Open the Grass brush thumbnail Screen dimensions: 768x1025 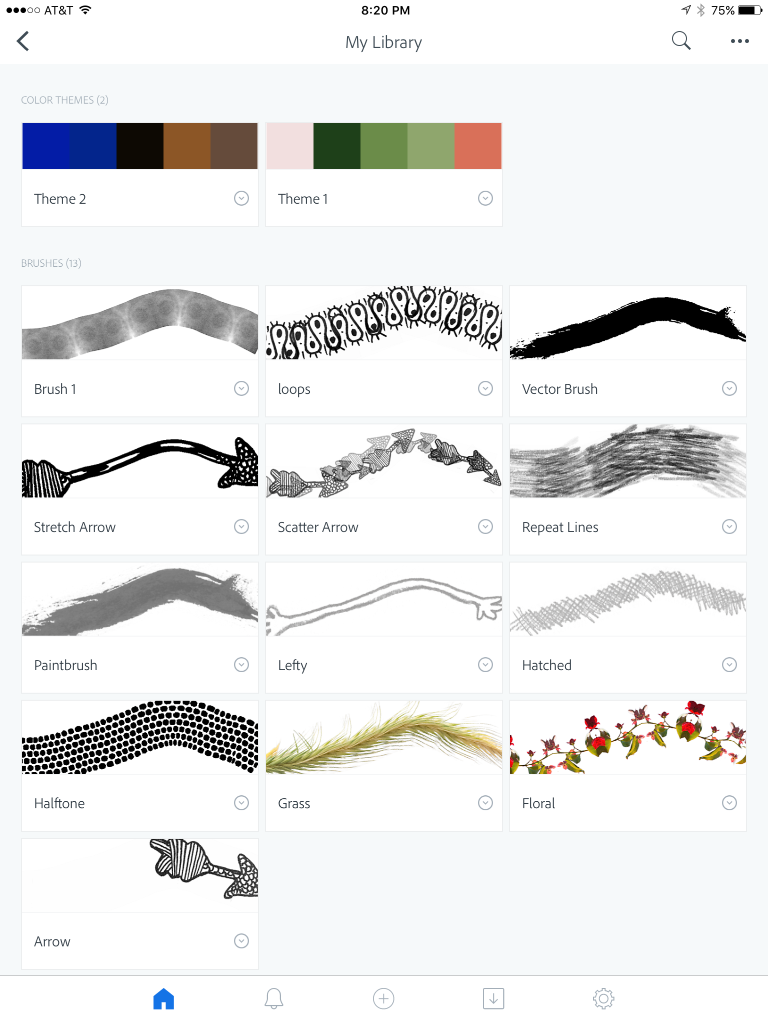coord(384,737)
